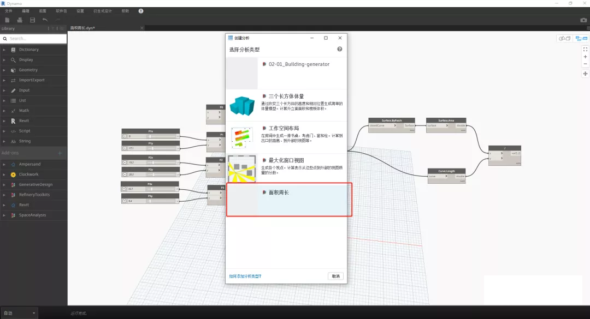
Task: Expand the Dictionary library category
Action: [4, 50]
